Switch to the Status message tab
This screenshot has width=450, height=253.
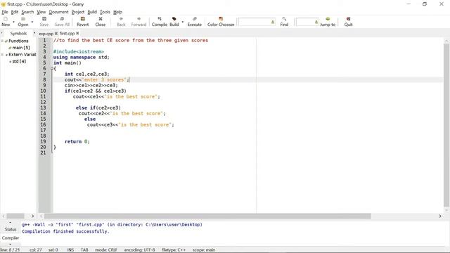pos(11,230)
